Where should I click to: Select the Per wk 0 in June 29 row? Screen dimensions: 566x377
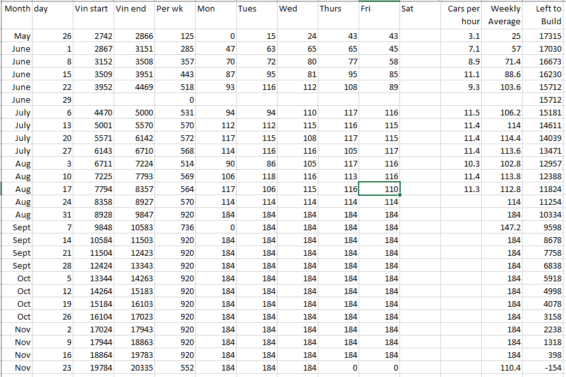coord(174,100)
